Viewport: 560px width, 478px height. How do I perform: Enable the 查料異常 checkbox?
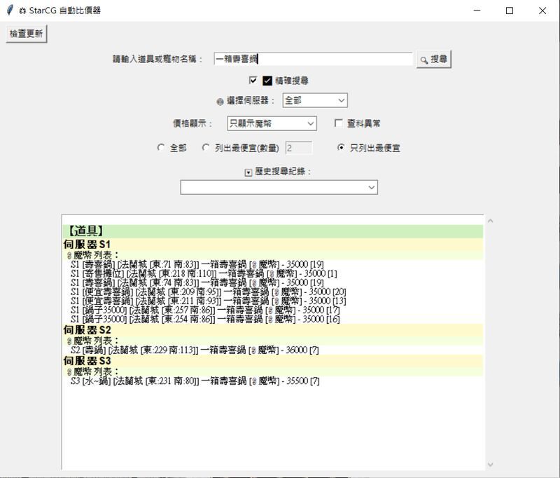coord(339,123)
